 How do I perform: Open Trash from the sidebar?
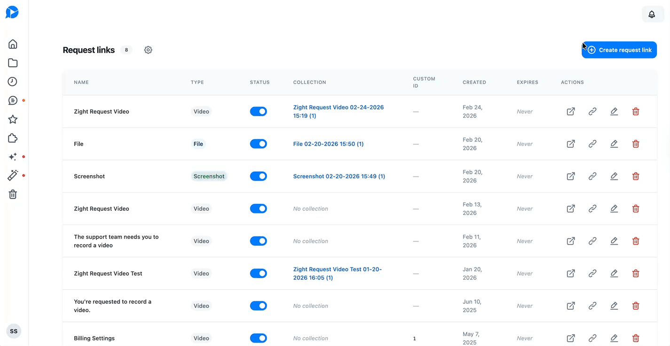pos(13,194)
